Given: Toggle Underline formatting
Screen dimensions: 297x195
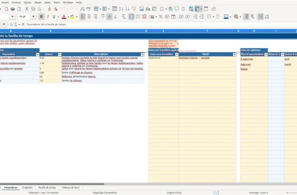Looking at the screenshot, I should [54, 17].
